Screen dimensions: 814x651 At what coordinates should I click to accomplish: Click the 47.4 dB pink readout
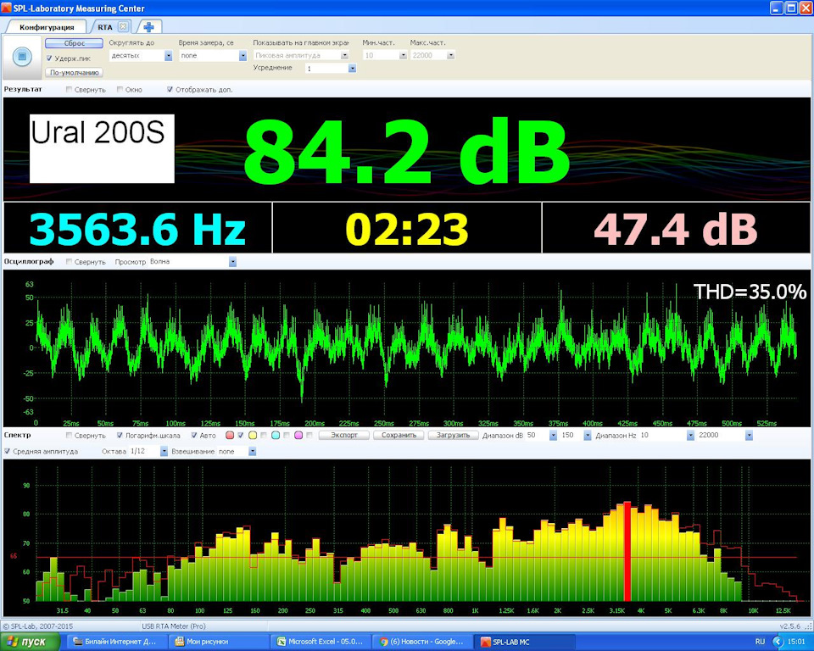click(676, 229)
